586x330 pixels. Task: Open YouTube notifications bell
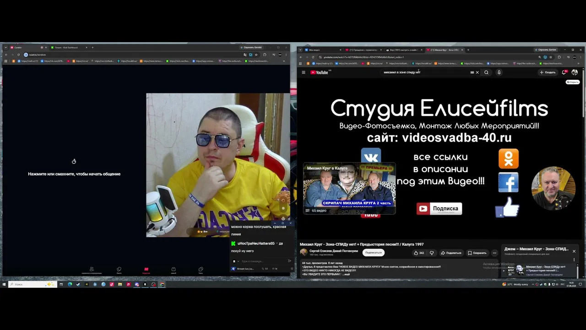point(564,72)
